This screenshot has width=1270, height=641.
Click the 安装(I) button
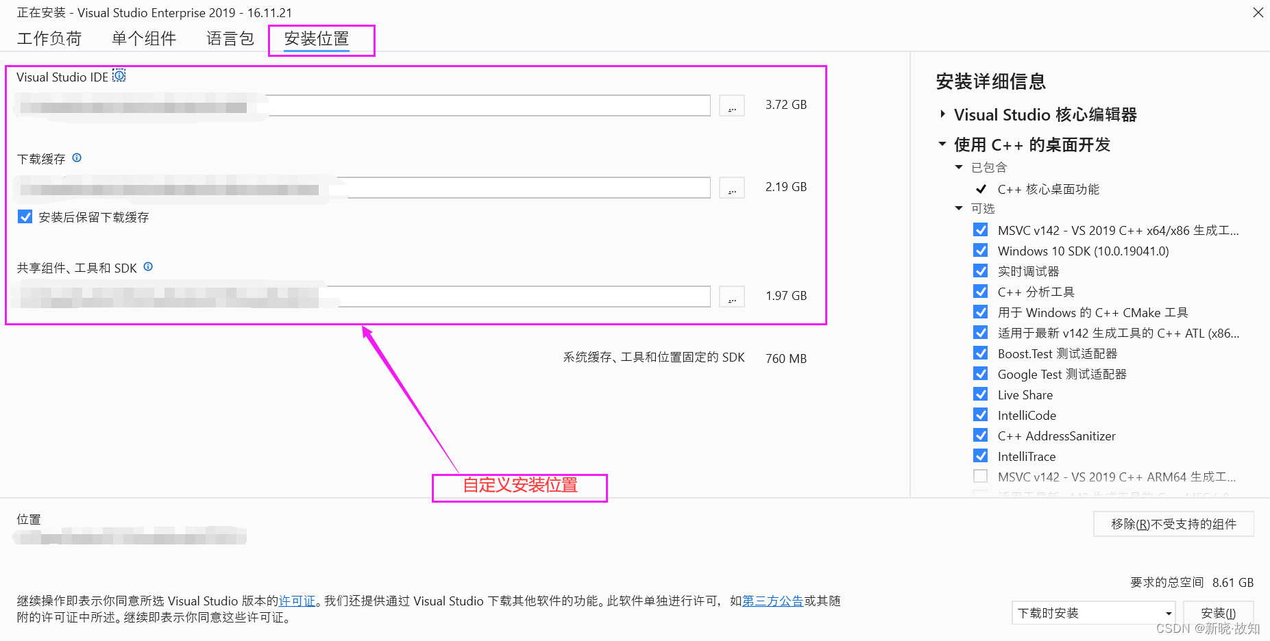click(x=1218, y=613)
